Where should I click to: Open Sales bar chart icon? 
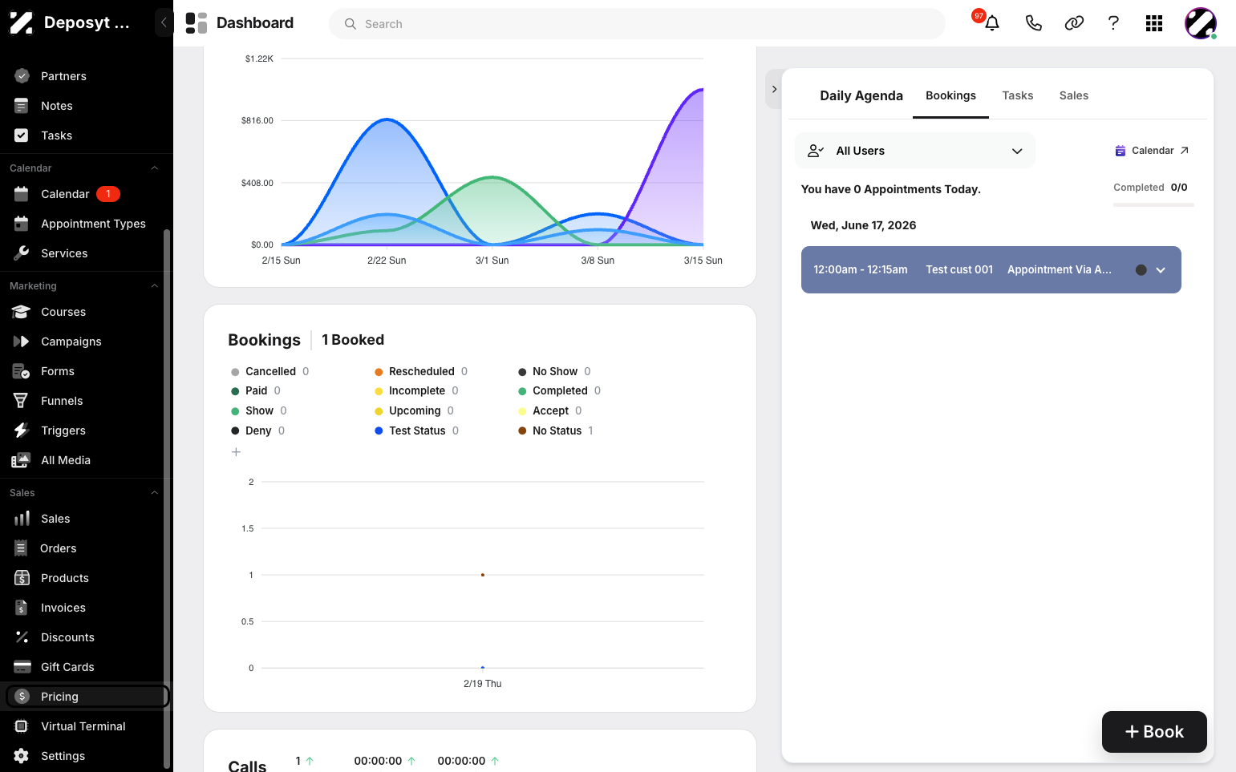(22, 519)
